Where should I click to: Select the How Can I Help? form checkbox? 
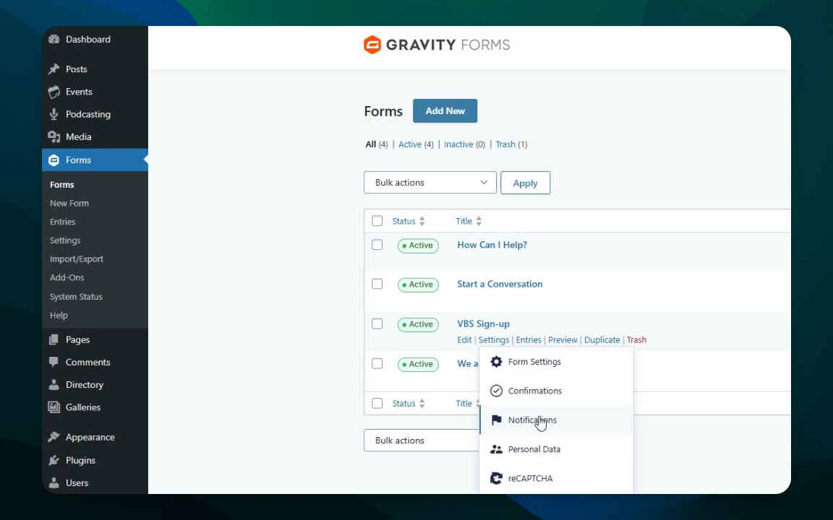377,245
